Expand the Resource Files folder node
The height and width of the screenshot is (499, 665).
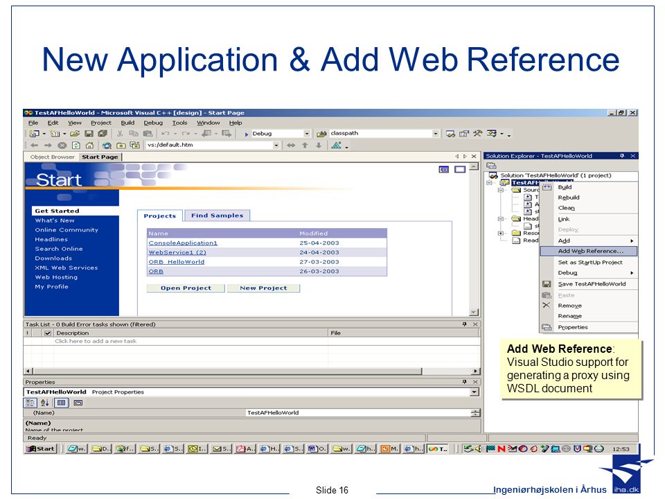(501, 233)
